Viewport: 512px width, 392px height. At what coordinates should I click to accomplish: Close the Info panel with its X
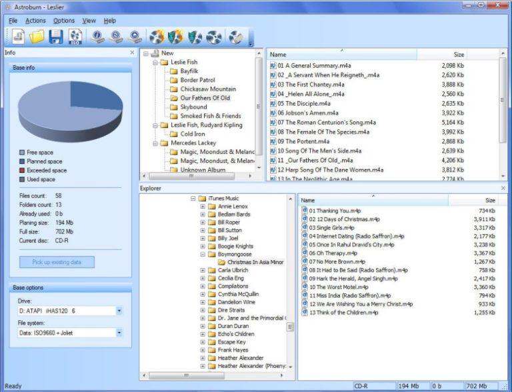133,53
